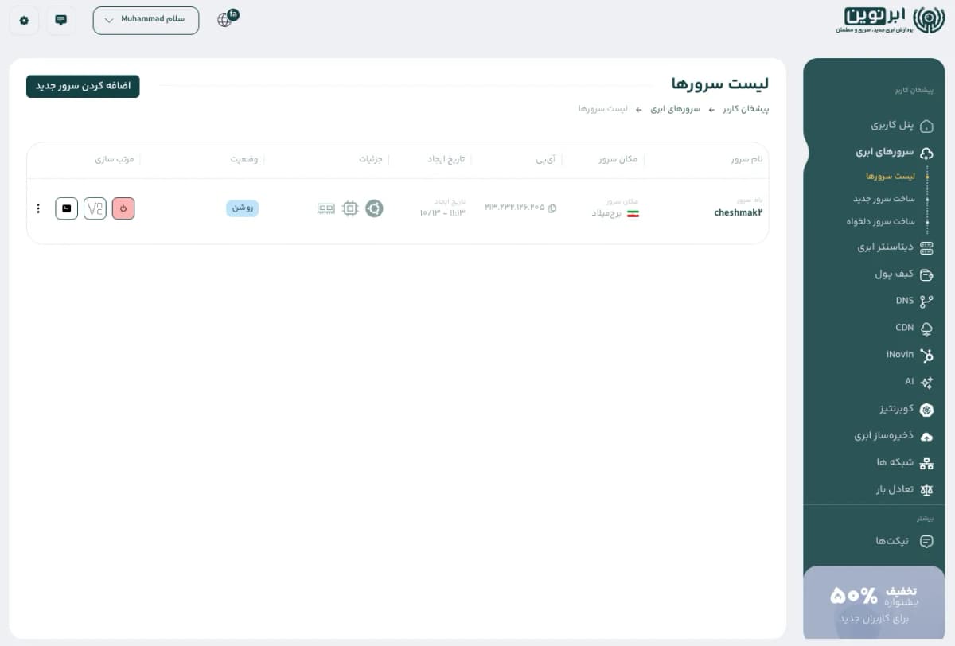Click the Ubuntu OS logo in جزئیات column
Viewport: 955px width, 646px height.
[x=374, y=208]
